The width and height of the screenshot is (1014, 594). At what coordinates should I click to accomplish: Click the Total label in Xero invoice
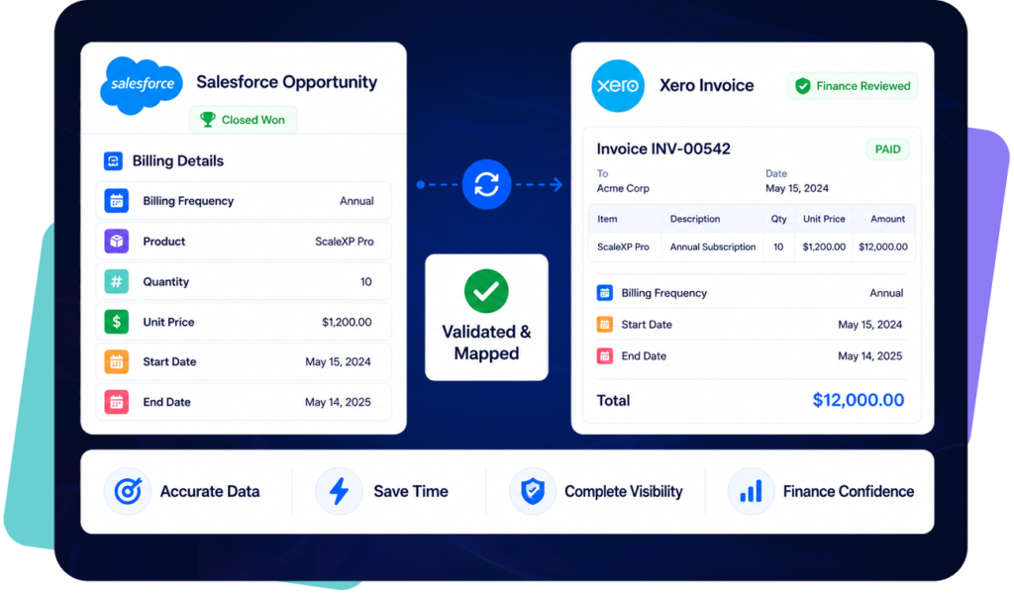click(x=613, y=401)
